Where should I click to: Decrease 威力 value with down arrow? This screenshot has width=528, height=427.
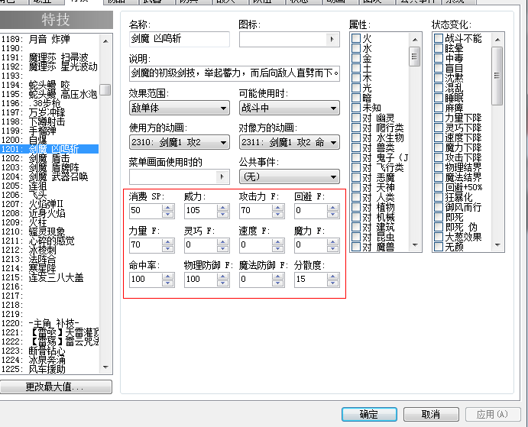pos(223,214)
